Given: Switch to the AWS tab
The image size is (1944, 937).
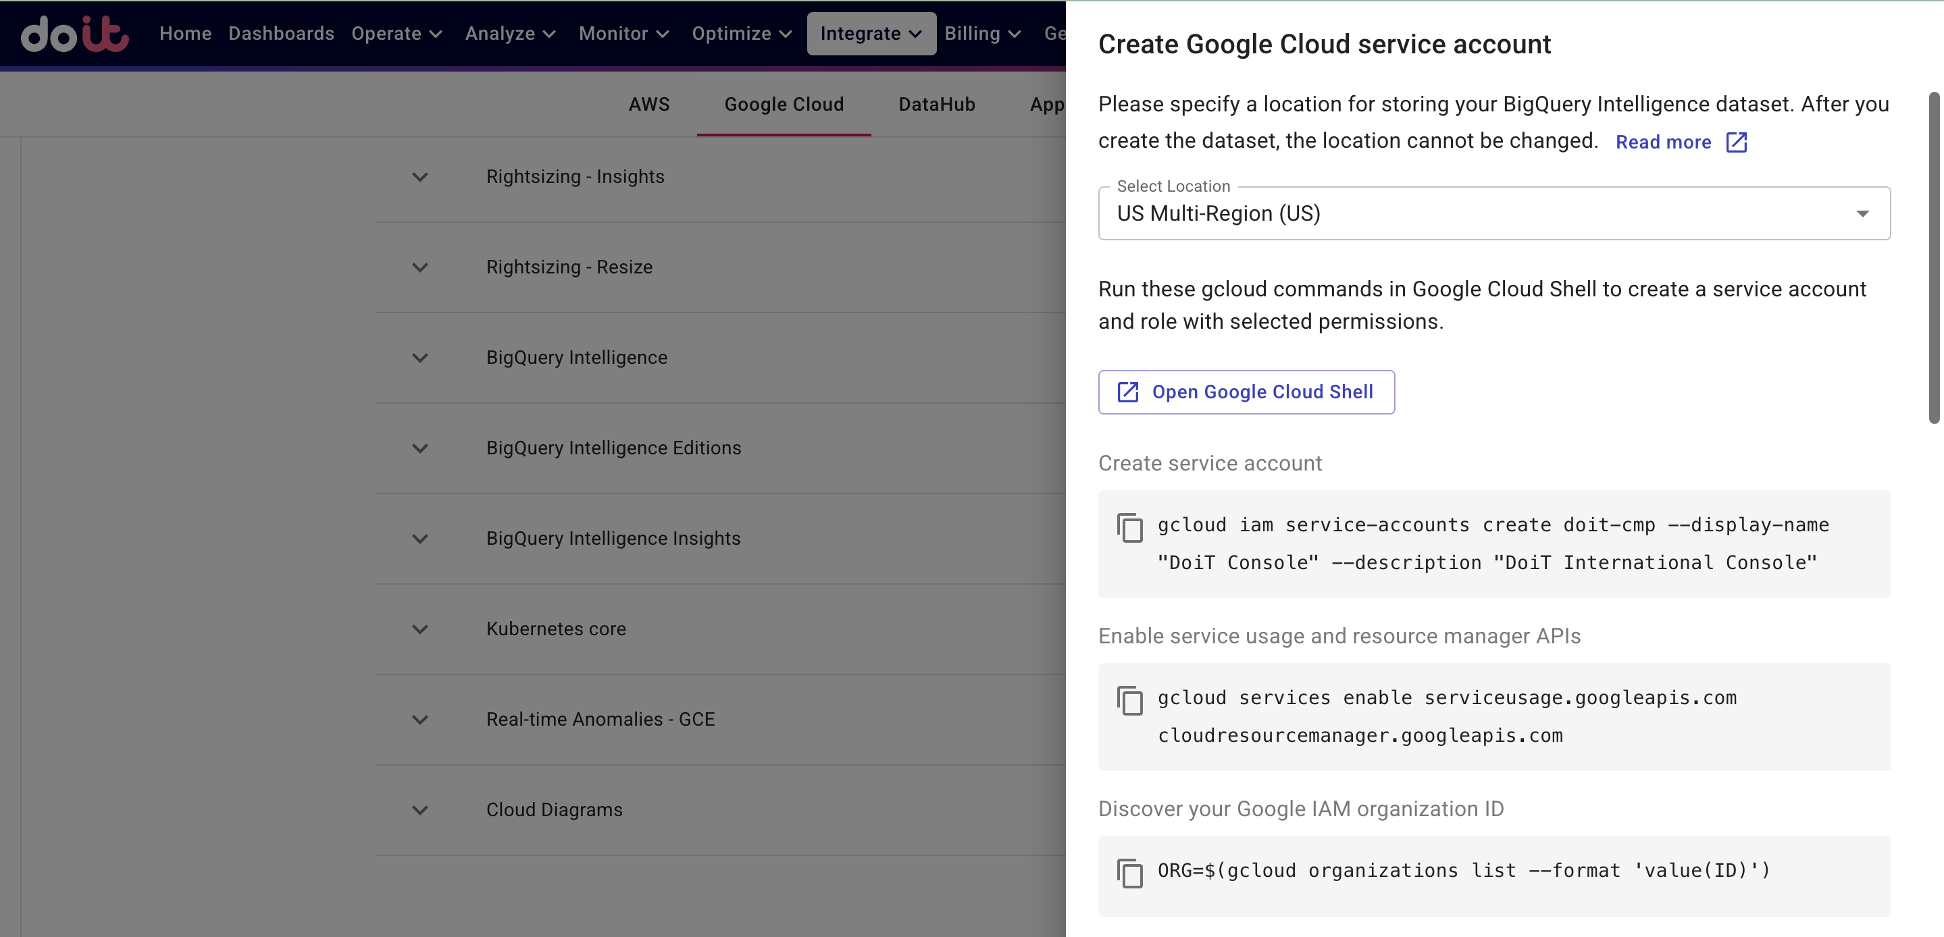Looking at the screenshot, I should (649, 104).
